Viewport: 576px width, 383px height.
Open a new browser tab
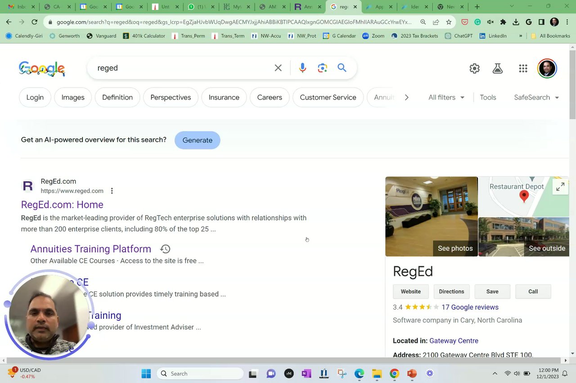coord(477,7)
